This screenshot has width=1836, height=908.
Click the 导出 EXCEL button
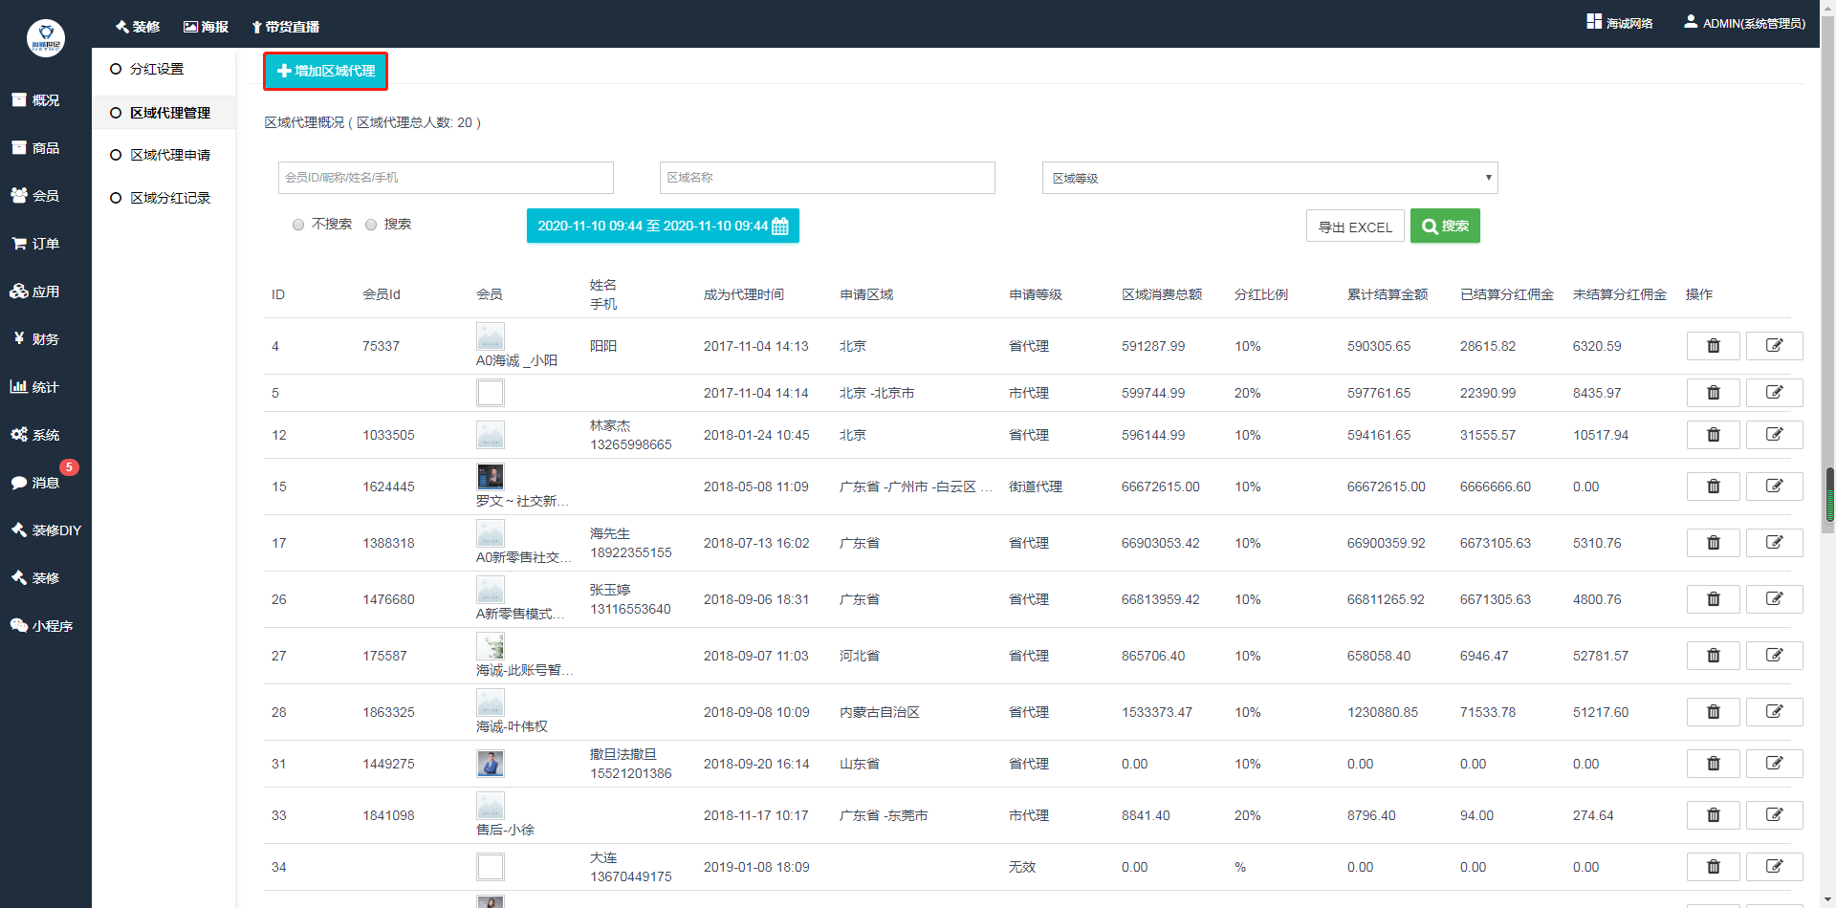coord(1354,227)
